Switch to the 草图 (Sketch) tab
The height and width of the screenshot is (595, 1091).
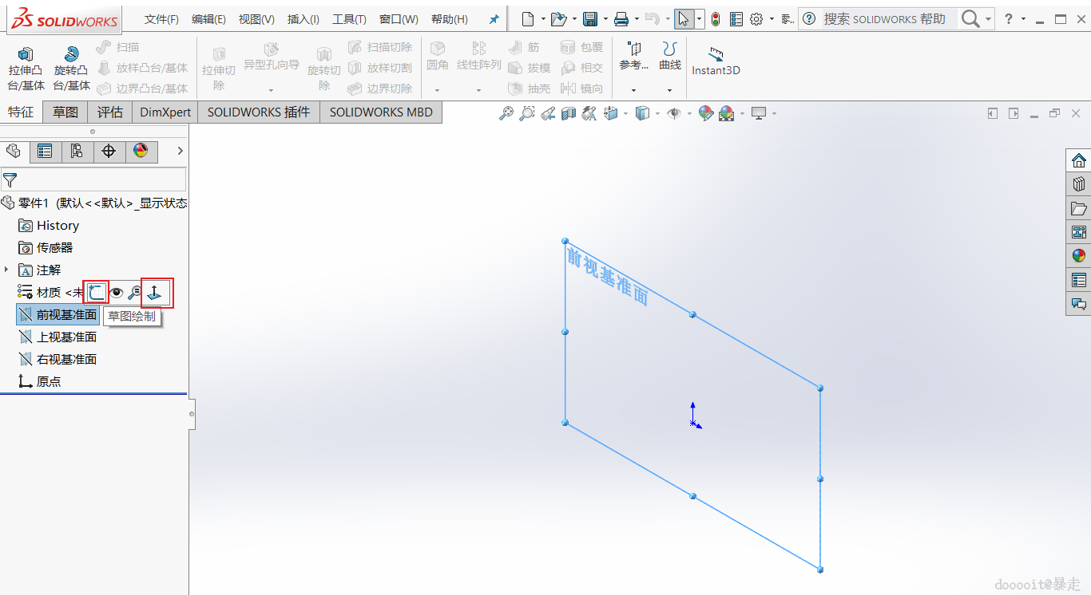(x=65, y=112)
